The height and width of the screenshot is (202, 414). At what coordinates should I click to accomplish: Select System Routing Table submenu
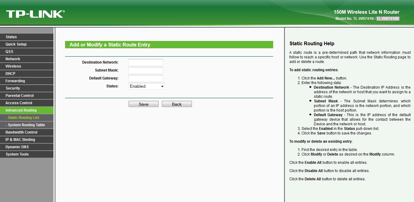[26, 125]
